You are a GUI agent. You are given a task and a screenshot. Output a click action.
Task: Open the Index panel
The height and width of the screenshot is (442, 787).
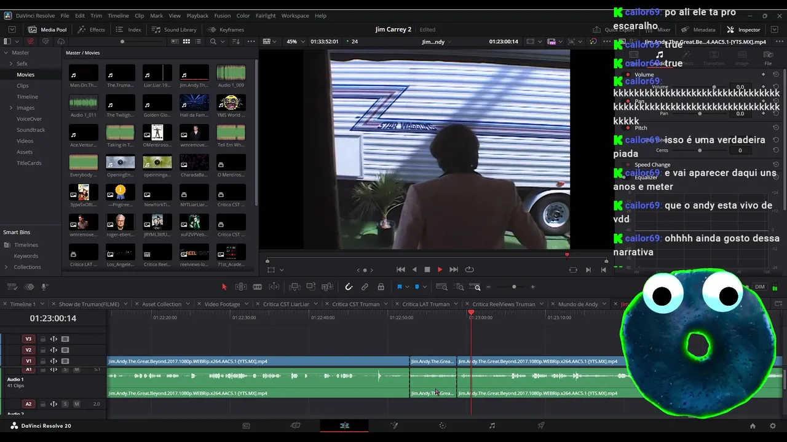coord(129,29)
